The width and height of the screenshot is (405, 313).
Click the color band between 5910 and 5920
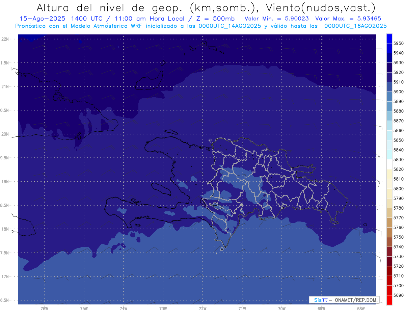point(389,77)
